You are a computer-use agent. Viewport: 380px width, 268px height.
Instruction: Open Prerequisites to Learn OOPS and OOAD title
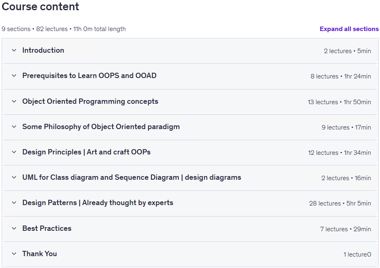pyautogui.click(x=90, y=76)
